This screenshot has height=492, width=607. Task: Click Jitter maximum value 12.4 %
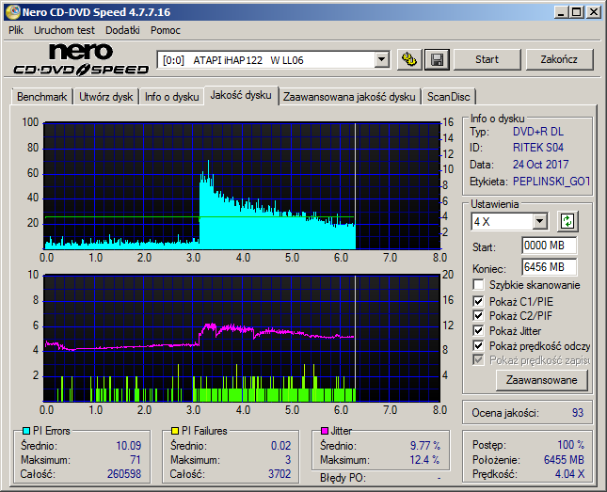coord(425,460)
